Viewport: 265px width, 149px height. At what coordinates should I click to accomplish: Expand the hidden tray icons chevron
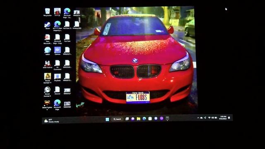[x=198, y=118]
